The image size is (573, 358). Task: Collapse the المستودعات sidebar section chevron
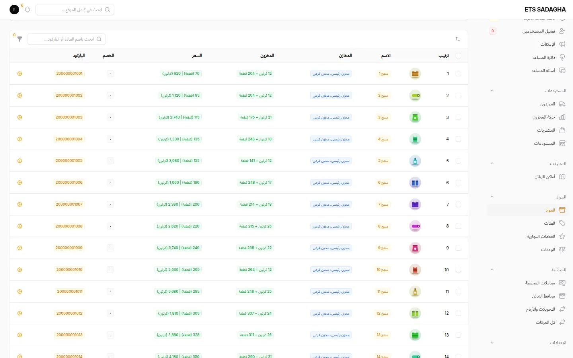[x=492, y=91]
